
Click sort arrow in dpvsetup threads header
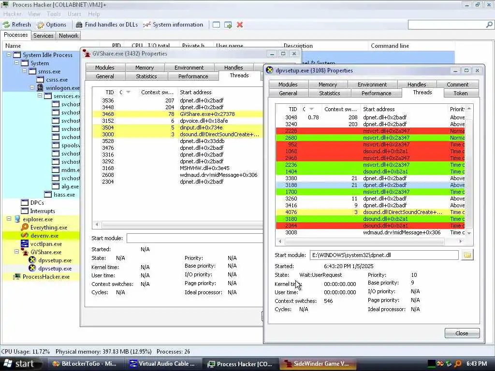[312, 109]
